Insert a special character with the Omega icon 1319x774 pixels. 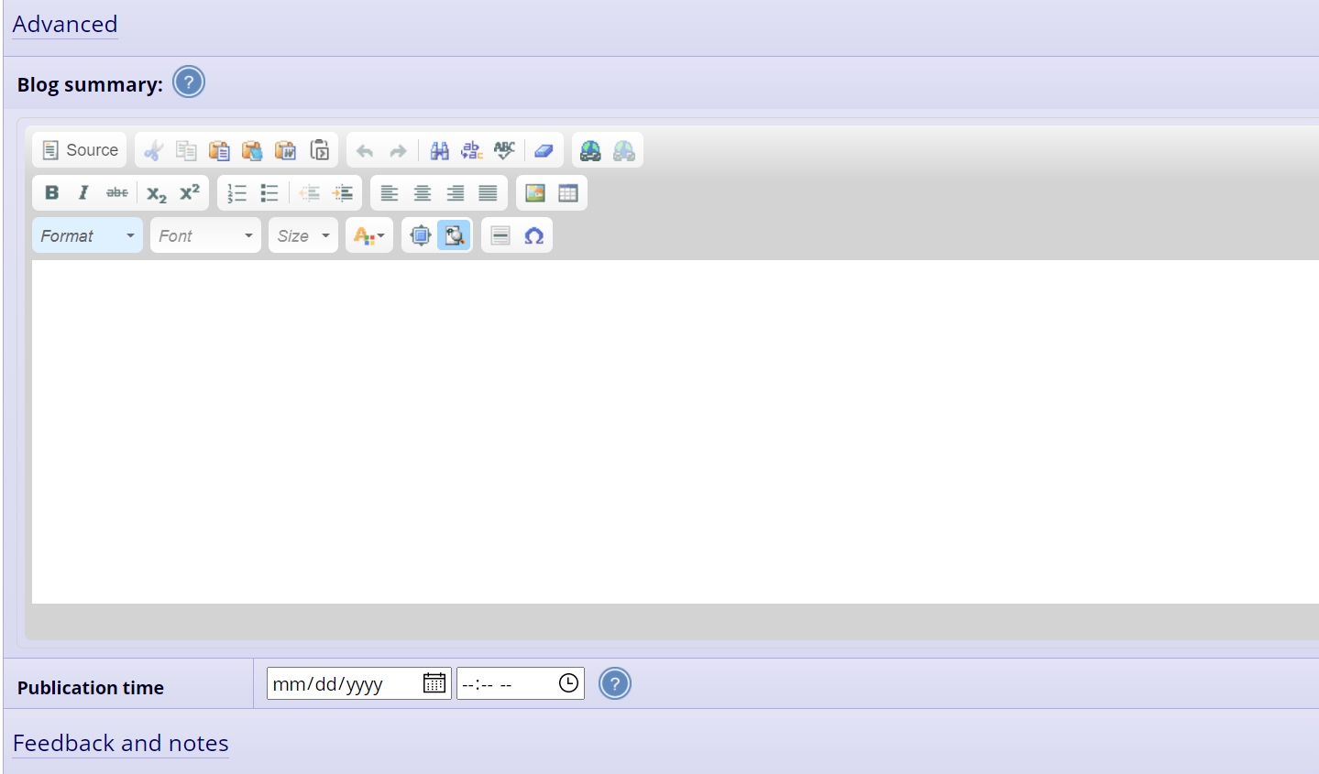533,236
